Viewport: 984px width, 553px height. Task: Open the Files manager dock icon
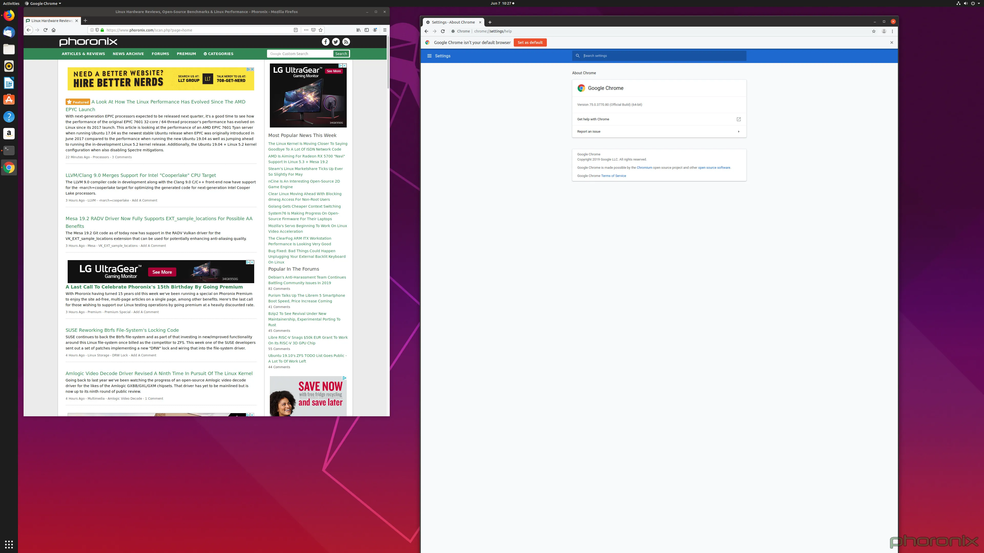tap(9, 49)
